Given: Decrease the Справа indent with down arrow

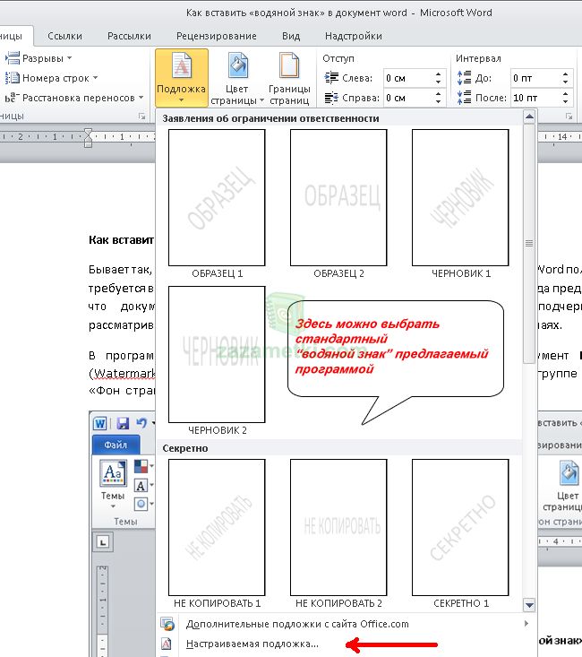Looking at the screenshot, I should coord(439,102).
